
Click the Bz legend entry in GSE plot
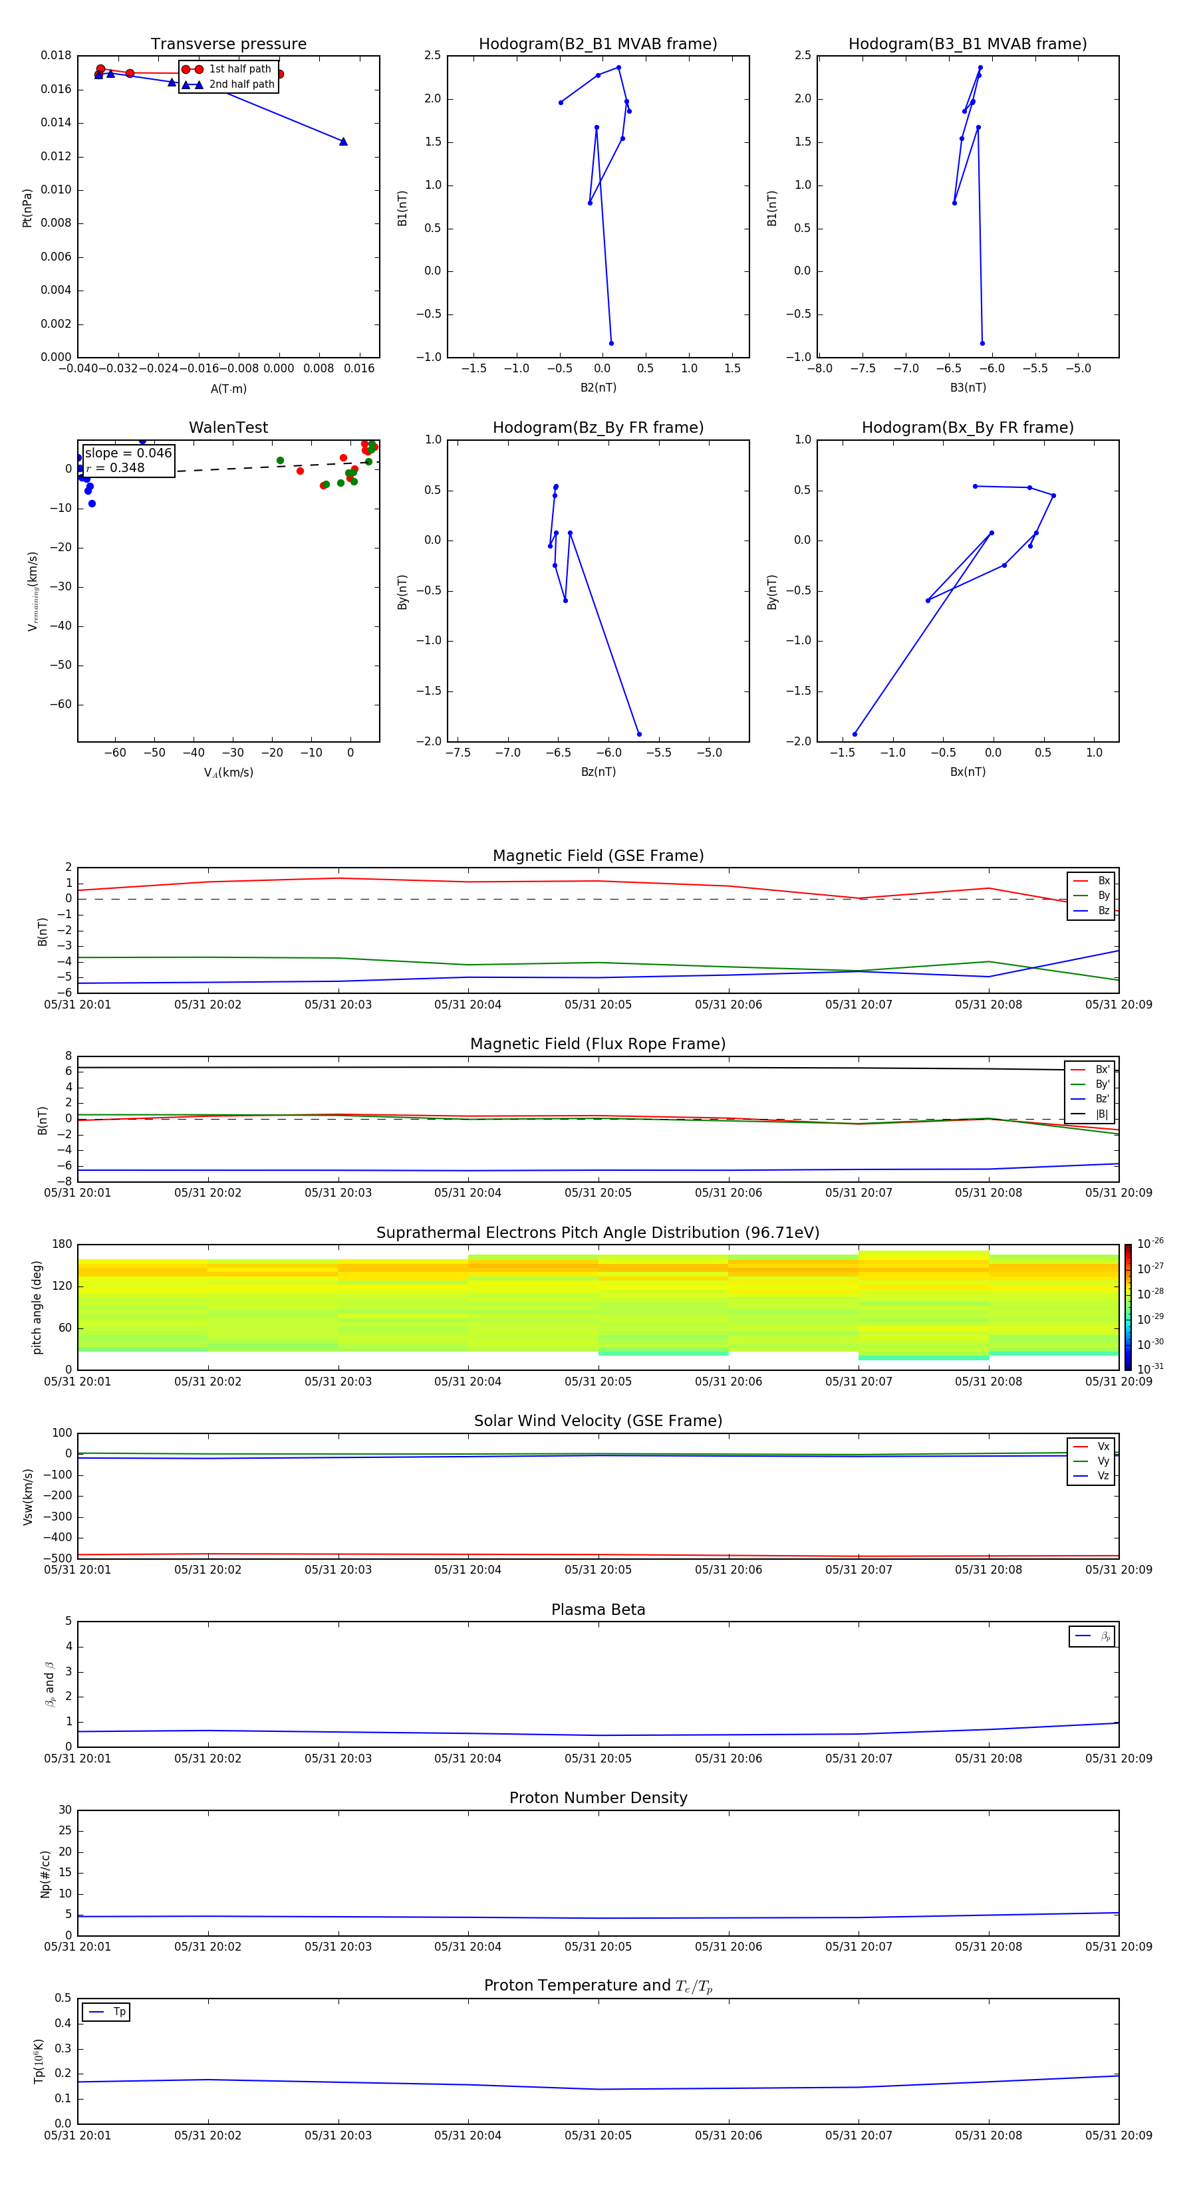point(1091,910)
